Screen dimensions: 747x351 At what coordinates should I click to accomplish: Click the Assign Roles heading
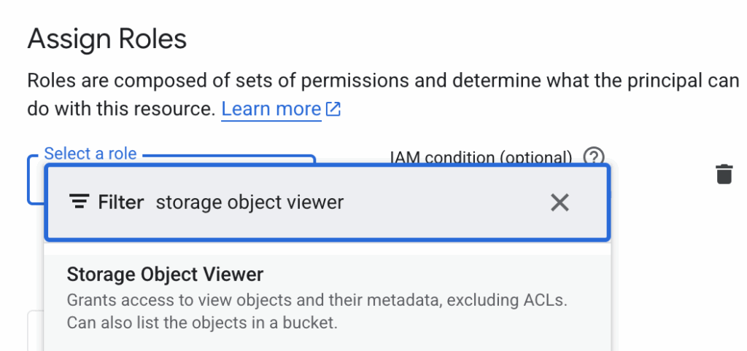[107, 39]
